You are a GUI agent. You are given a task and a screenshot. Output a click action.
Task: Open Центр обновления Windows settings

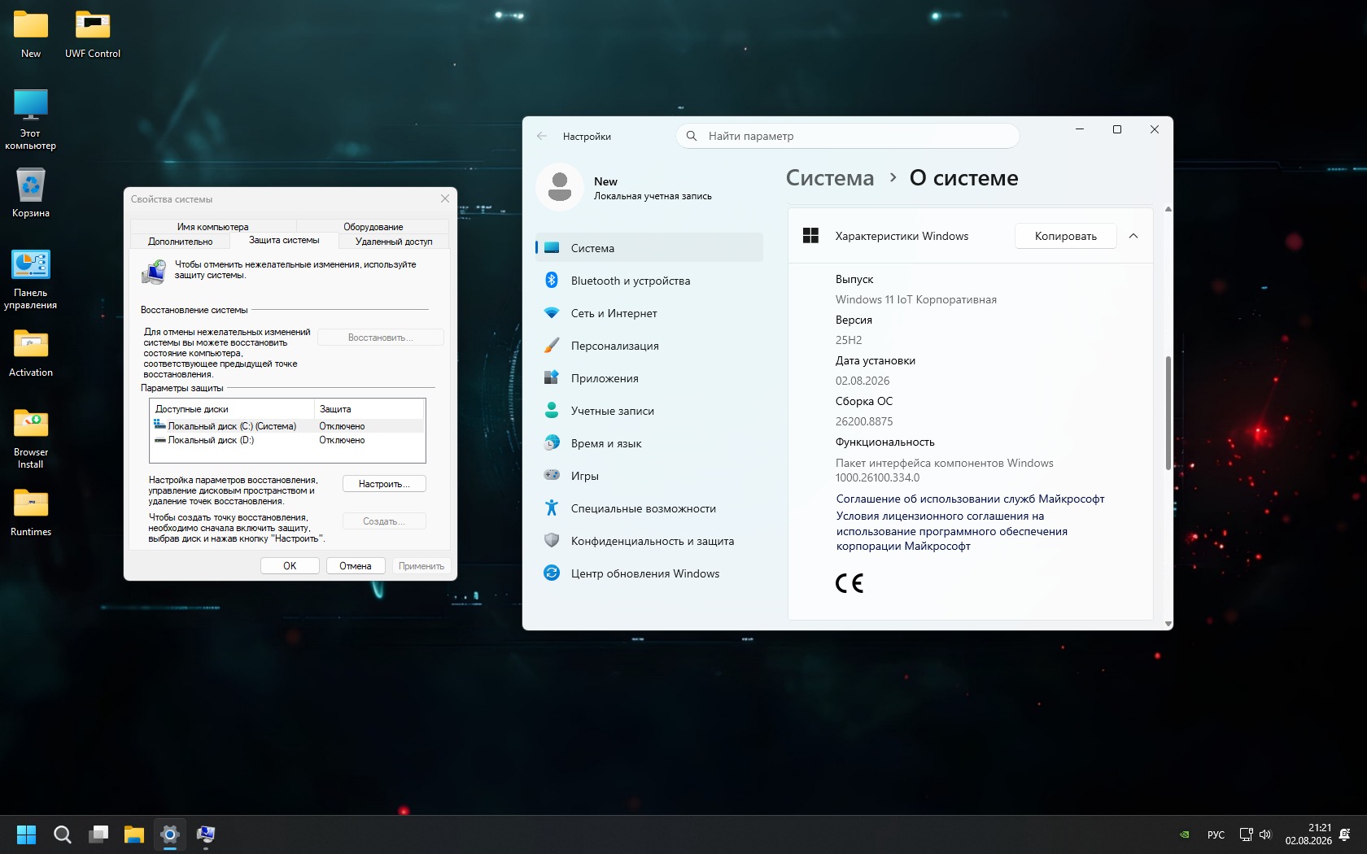pyautogui.click(x=649, y=573)
